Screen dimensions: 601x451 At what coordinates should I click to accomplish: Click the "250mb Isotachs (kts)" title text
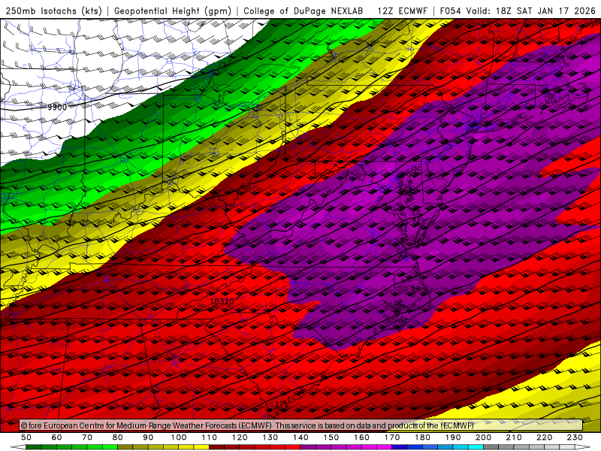(53, 11)
